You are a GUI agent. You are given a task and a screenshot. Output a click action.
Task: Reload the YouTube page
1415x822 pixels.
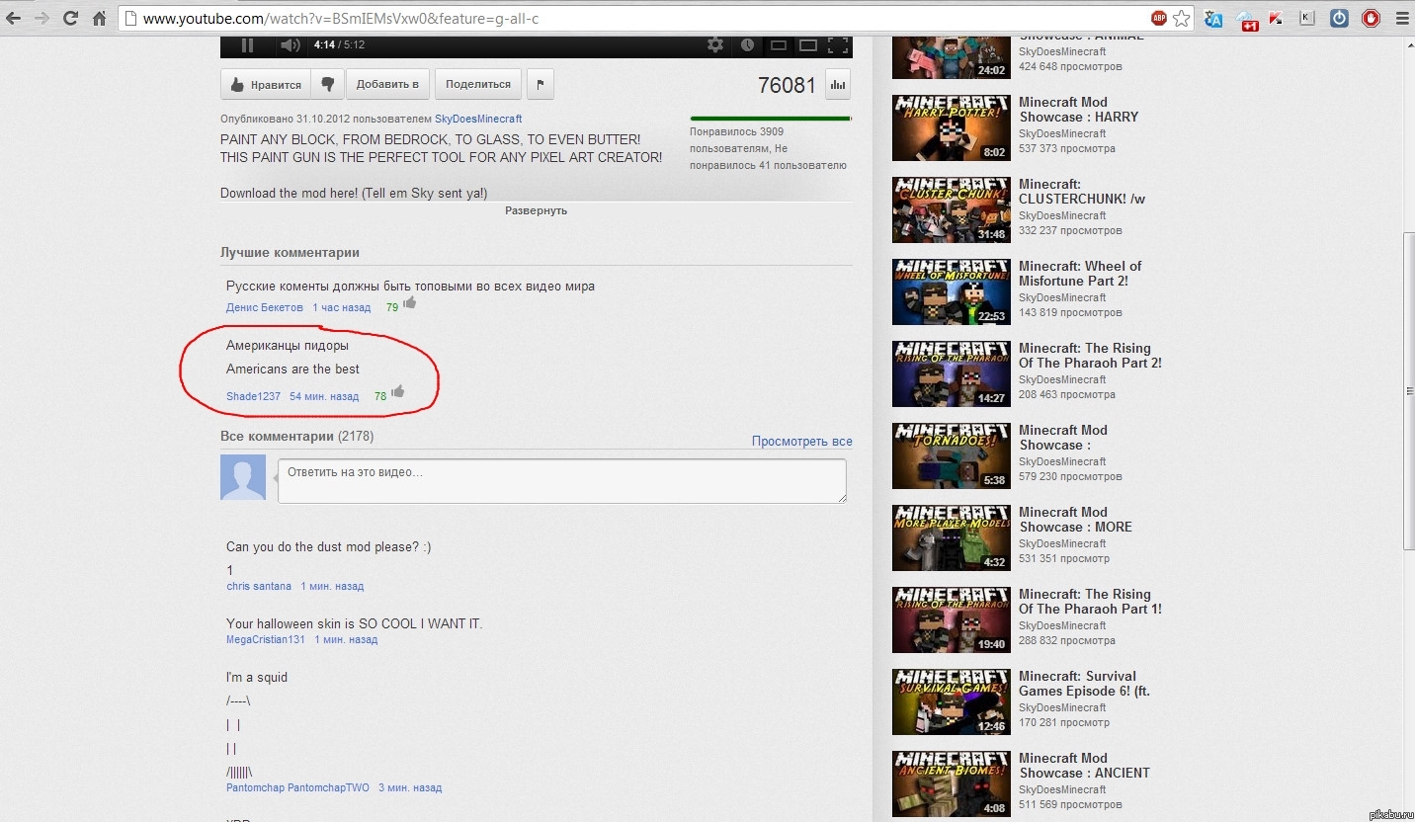point(70,18)
